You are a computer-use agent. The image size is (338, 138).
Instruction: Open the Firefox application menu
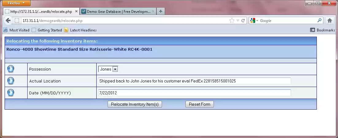coord(16,3)
